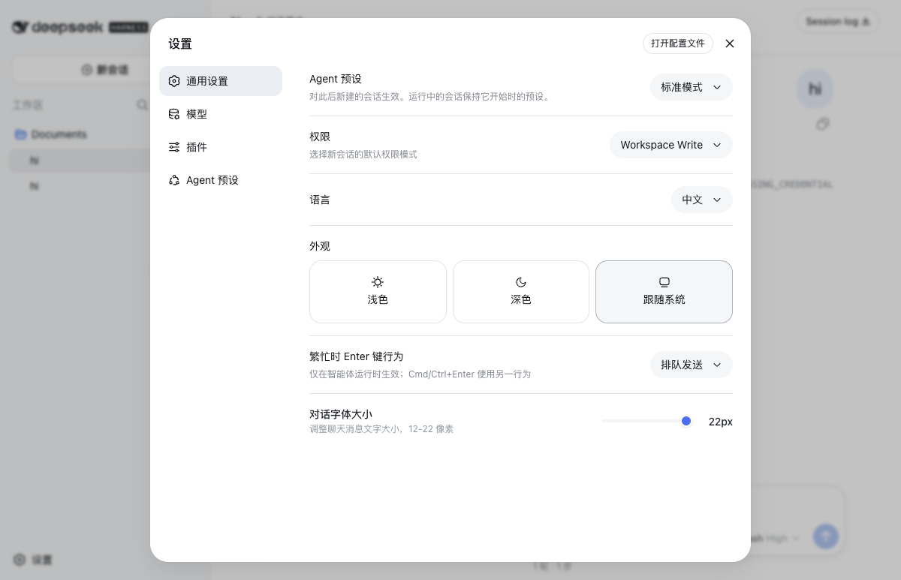Open the 排队发送 Enter behavior dropdown
This screenshot has height=580, width=901.
point(692,365)
